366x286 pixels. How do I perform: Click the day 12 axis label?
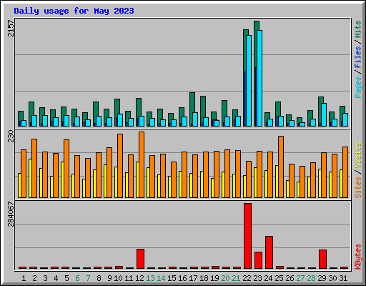139,278
